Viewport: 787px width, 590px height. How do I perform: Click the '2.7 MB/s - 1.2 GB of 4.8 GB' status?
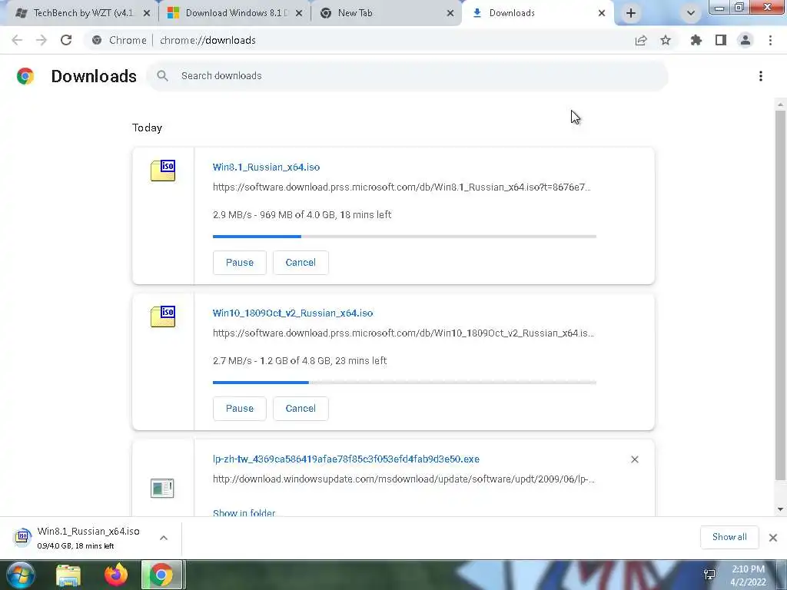point(300,361)
